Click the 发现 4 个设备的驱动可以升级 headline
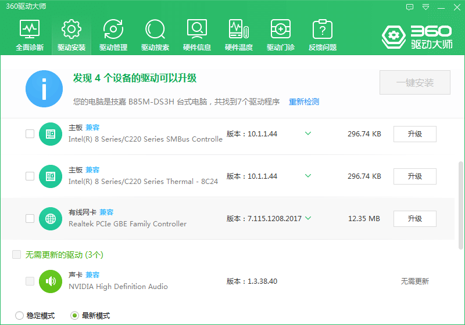 tap(135, 78)
